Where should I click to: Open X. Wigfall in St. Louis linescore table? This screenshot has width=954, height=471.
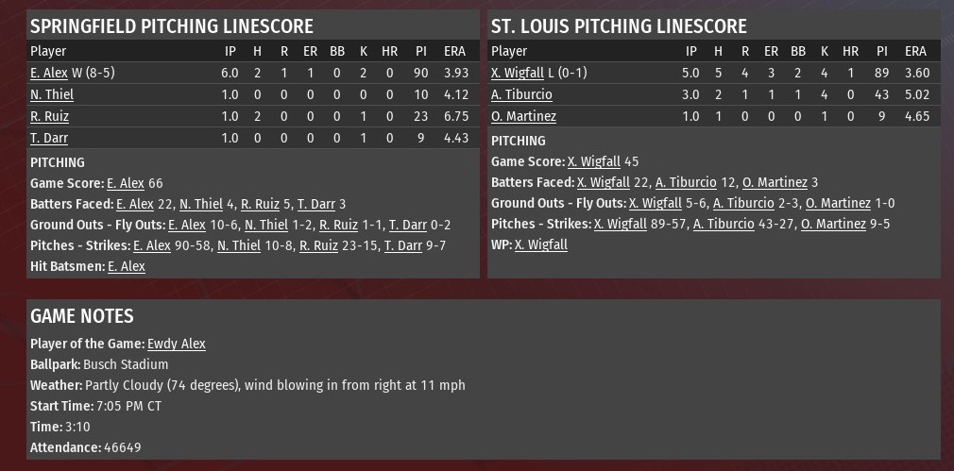click(518, 73)
